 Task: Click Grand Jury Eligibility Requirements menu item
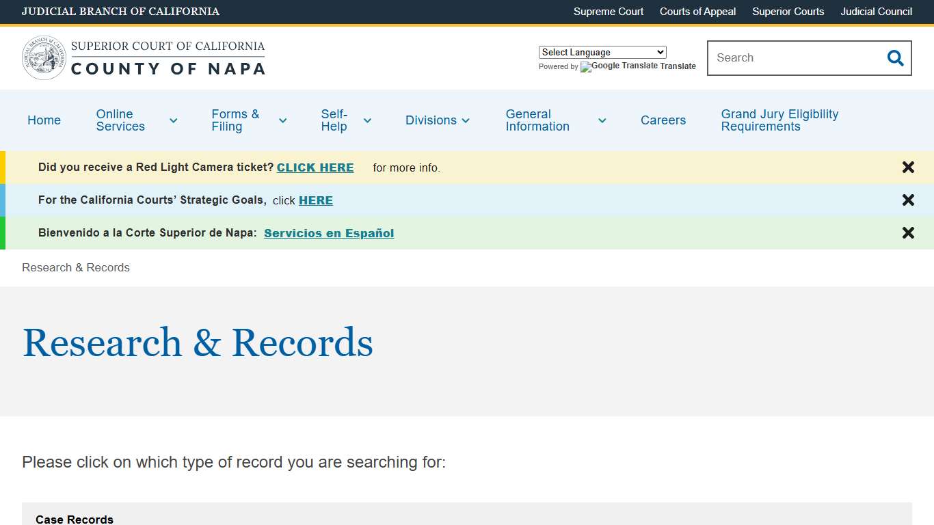[779, 120]
